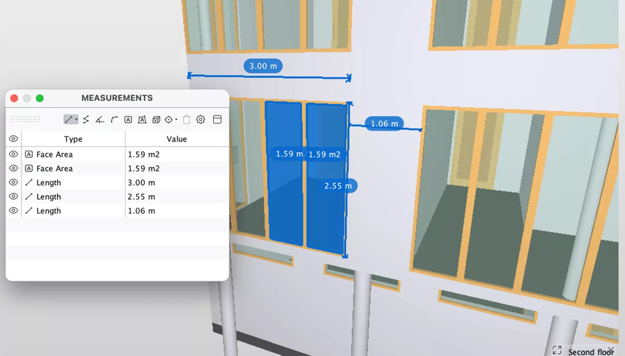Screen dimensions: 625x356
Task: Select the 3.00 m value cell
Action: pos(177,183)
